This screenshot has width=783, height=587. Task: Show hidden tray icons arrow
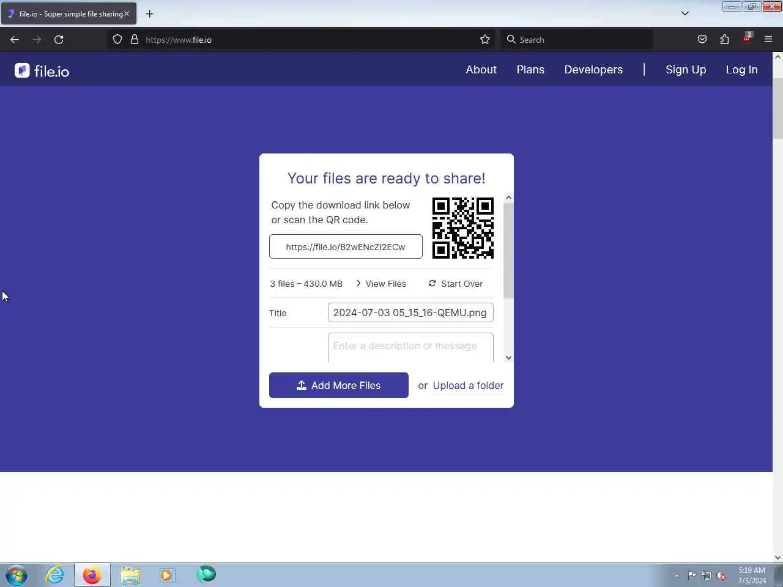click(677, 575)
